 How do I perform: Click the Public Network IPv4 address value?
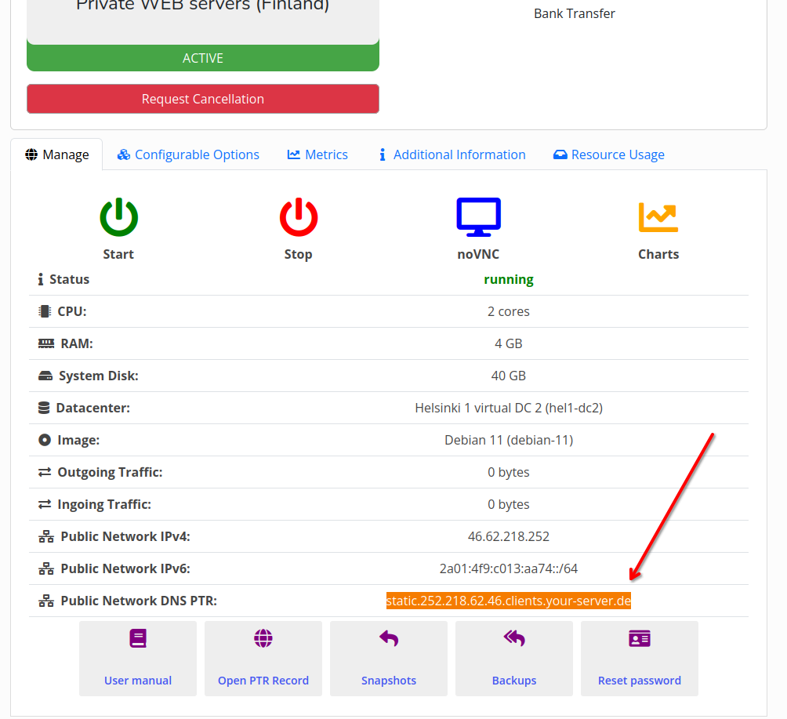pyautogui.click(x=508, y=537)
